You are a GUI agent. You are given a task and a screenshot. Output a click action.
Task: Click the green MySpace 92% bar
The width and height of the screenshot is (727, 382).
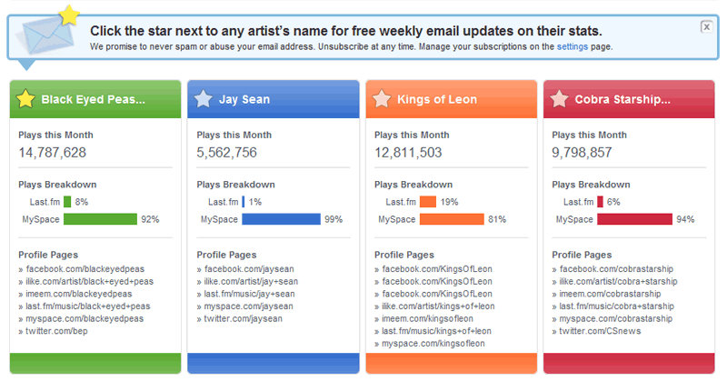[100, 219]
